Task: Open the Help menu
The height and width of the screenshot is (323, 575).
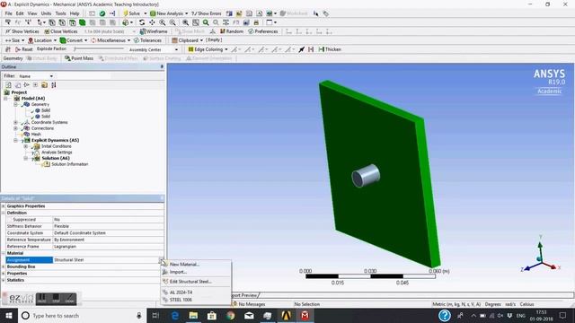Action: click(x=75, y=13)
